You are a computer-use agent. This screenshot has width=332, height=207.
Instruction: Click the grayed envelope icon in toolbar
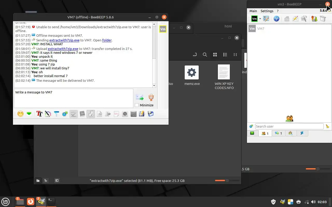[287, 19]
